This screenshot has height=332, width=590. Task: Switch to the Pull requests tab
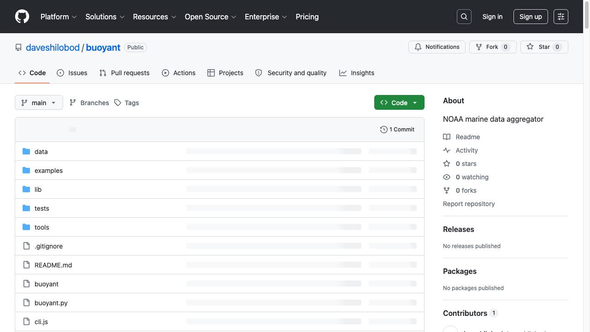[x=124, y=73]
